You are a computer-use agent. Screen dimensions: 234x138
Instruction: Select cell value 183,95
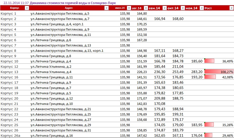click(x=197, y=125)
